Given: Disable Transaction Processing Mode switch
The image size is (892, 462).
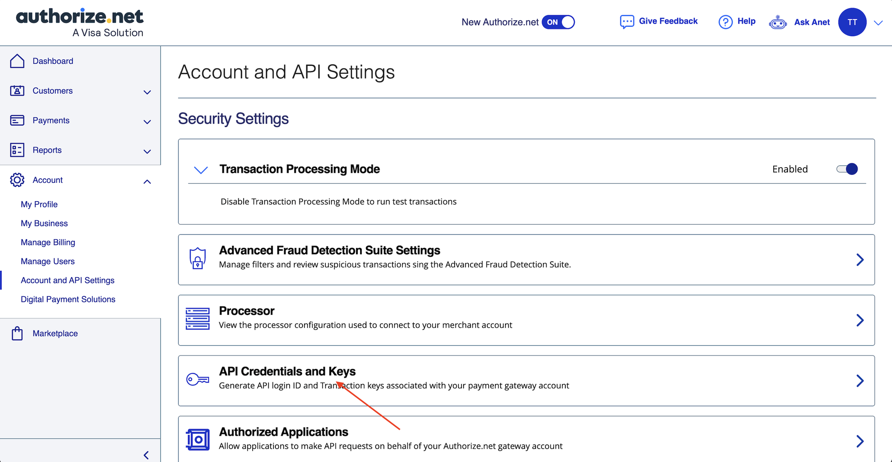Looking at the screenshot, I should click(847, 169).
